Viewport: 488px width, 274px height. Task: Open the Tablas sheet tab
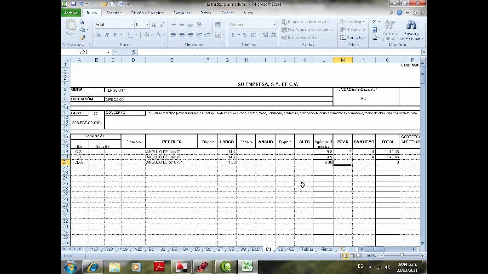click(x=307, y=249)
